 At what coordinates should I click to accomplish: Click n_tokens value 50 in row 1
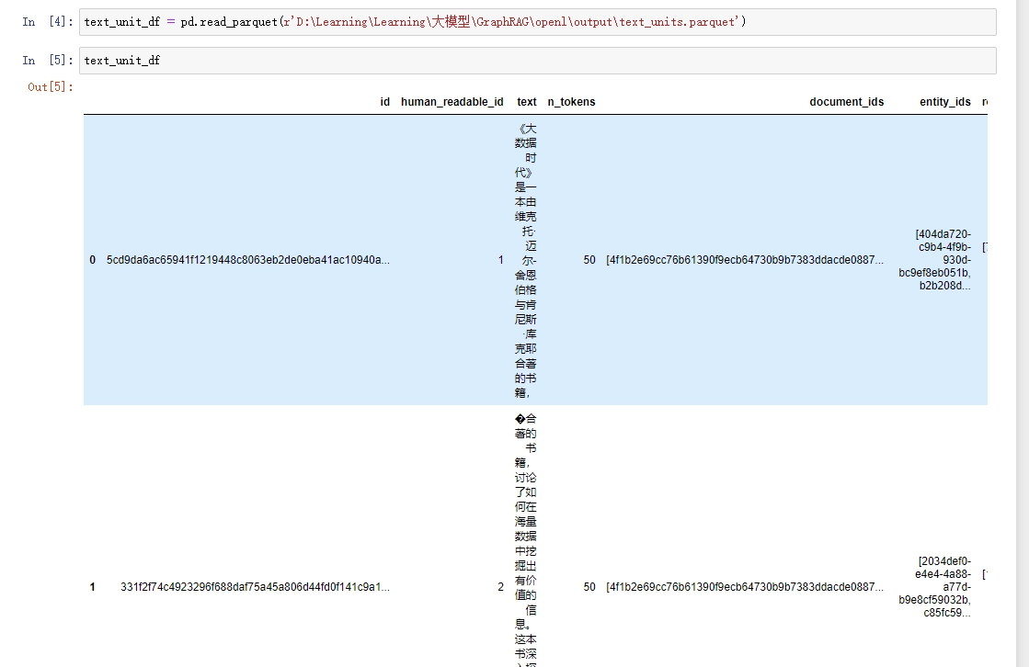(x=589, y=587)
